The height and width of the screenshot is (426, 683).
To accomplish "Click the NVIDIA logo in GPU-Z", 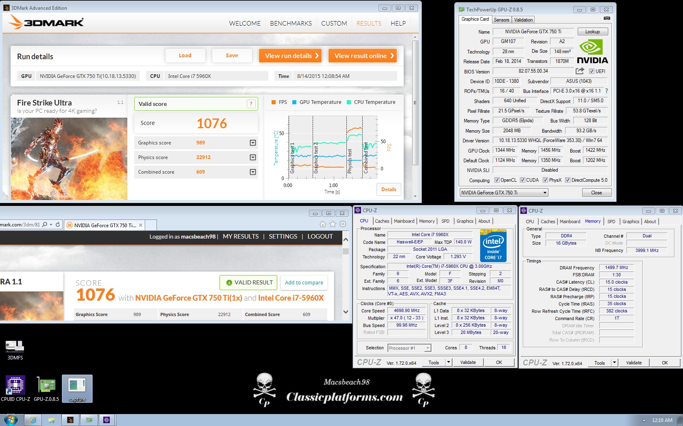I will 592,52.
